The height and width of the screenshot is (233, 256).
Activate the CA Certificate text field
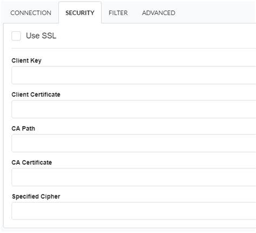point(134,177)
